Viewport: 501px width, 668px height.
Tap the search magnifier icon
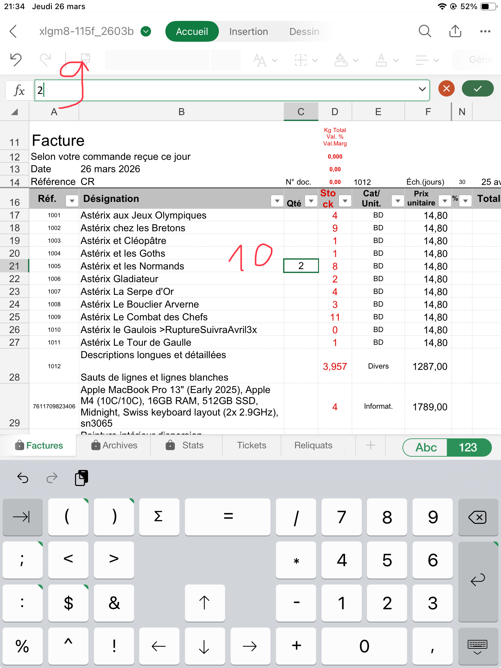(x=425, y=31)
